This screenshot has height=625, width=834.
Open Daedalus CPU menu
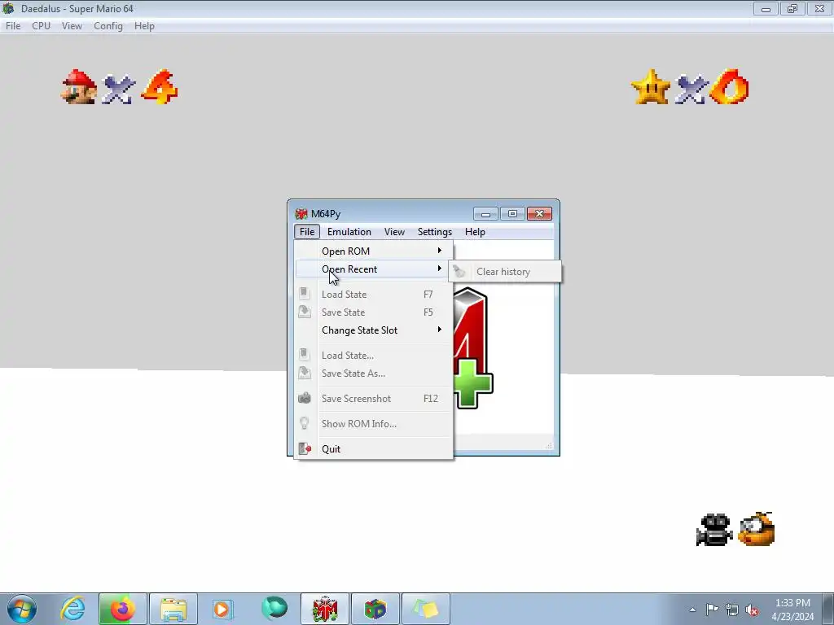(x=41, y=26)
